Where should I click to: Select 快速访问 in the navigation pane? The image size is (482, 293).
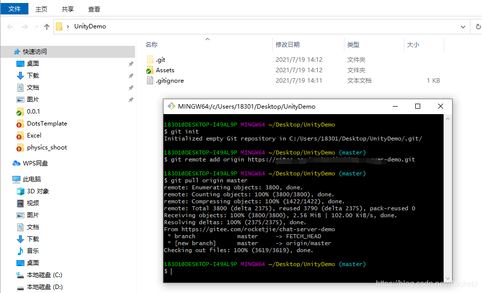pos(68,52)
